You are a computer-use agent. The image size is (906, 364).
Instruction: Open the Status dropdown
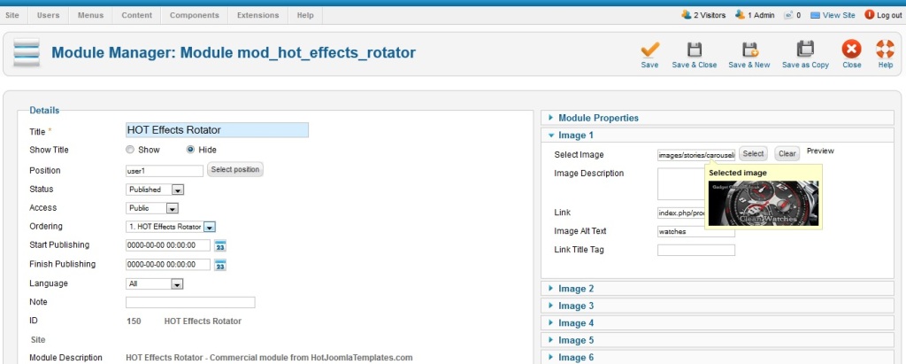pyautogui.click(x=155, y=190)
